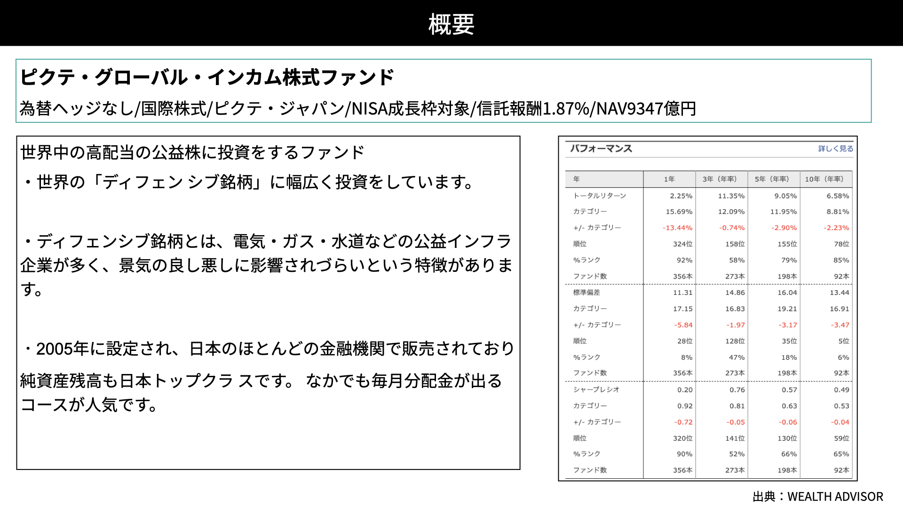Click the 0.76 Sharpe ratio value
Image resolution: width=903 pixels, height=508 pixels.
coord(737,390)
